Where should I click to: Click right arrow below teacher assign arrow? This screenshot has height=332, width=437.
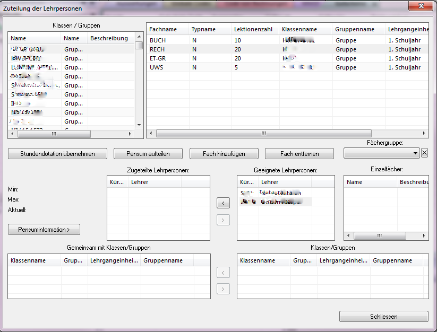tap(224, 220)
